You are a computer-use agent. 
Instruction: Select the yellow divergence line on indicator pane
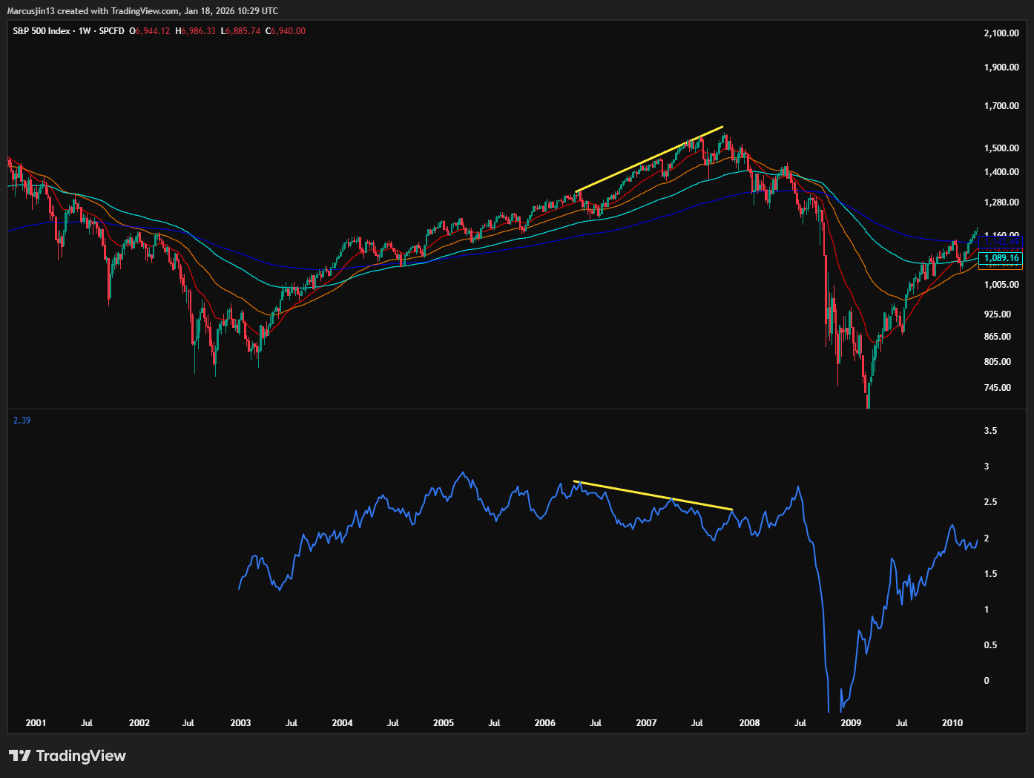coord(653,495)
